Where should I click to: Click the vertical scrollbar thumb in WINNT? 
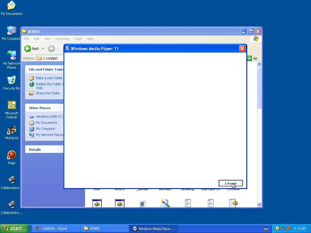click(259, 88)
